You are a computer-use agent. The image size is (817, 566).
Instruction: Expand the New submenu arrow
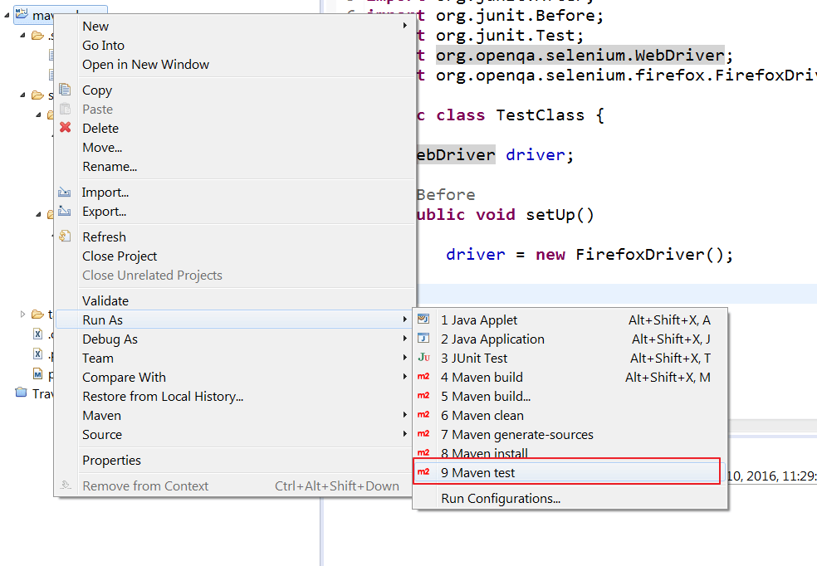(x=405, y=26)
